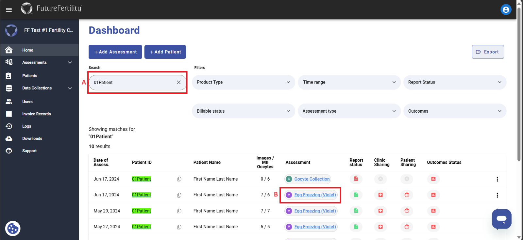
Task: Open the hamburger menu icon
Action: click(x=9, y=10)
